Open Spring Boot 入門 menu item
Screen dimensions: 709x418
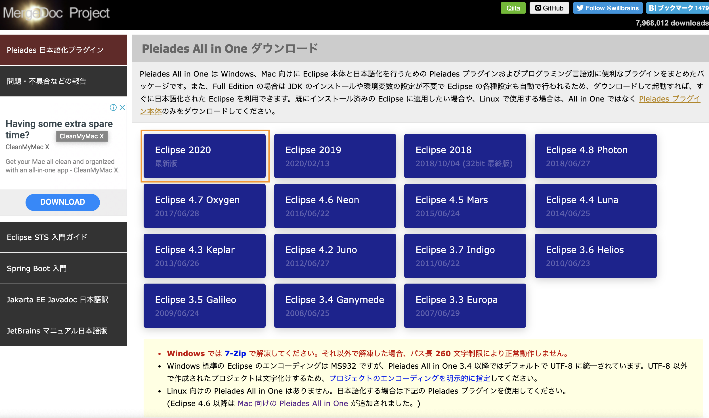pos(64,268)
